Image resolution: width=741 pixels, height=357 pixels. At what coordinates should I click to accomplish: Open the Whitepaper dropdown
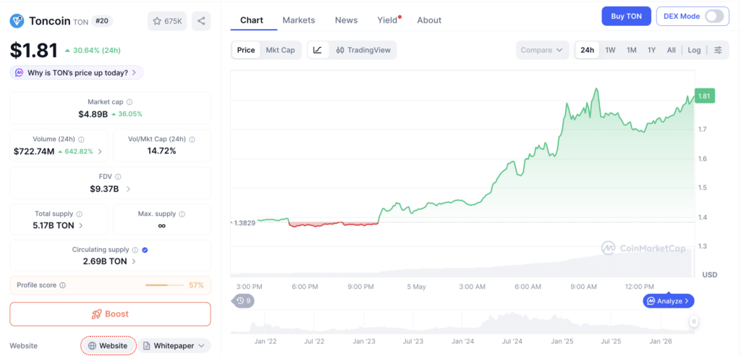click(x=174, y=345)
